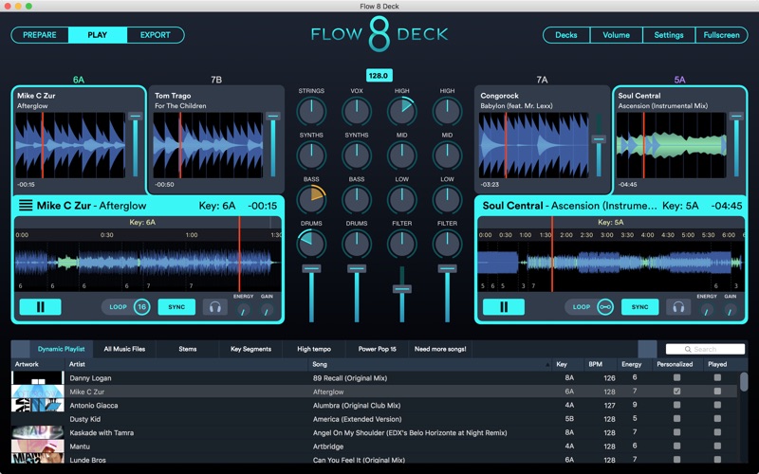Switch to the All Music Files tab

point(124,349)
